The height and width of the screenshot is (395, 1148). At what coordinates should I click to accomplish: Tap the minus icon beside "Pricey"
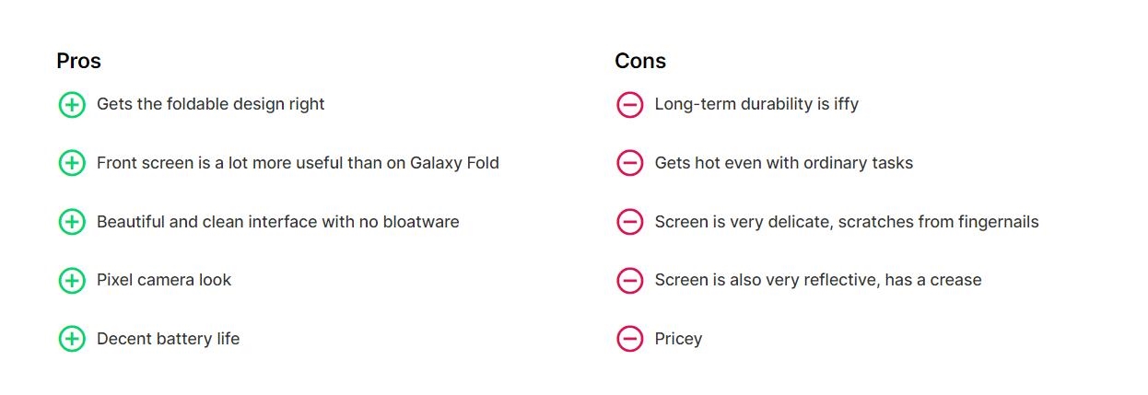(x=629, y=339)
